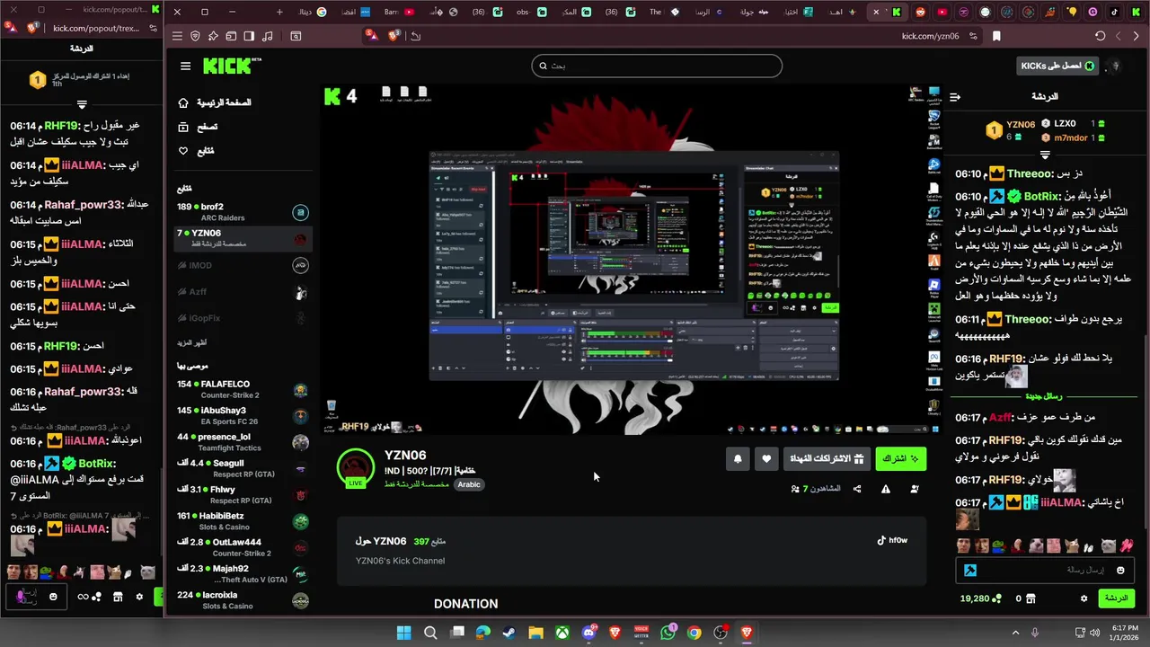Click the bookmark icon in address bar
This screenshot has height=647, width=1150.
996,36
